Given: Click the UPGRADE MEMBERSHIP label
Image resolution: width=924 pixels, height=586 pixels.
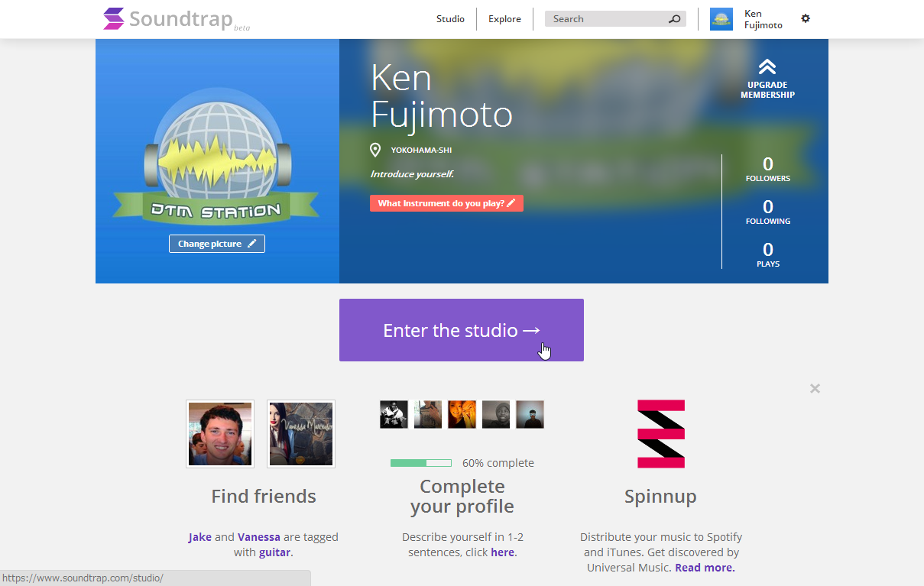Looking at the screenshot, I should (x=767, y=90).
